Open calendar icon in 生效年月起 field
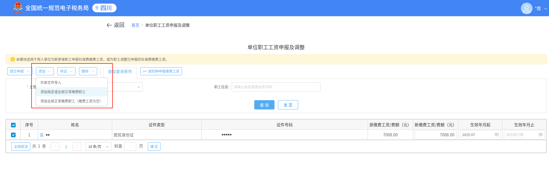 [x=497, y=135]
